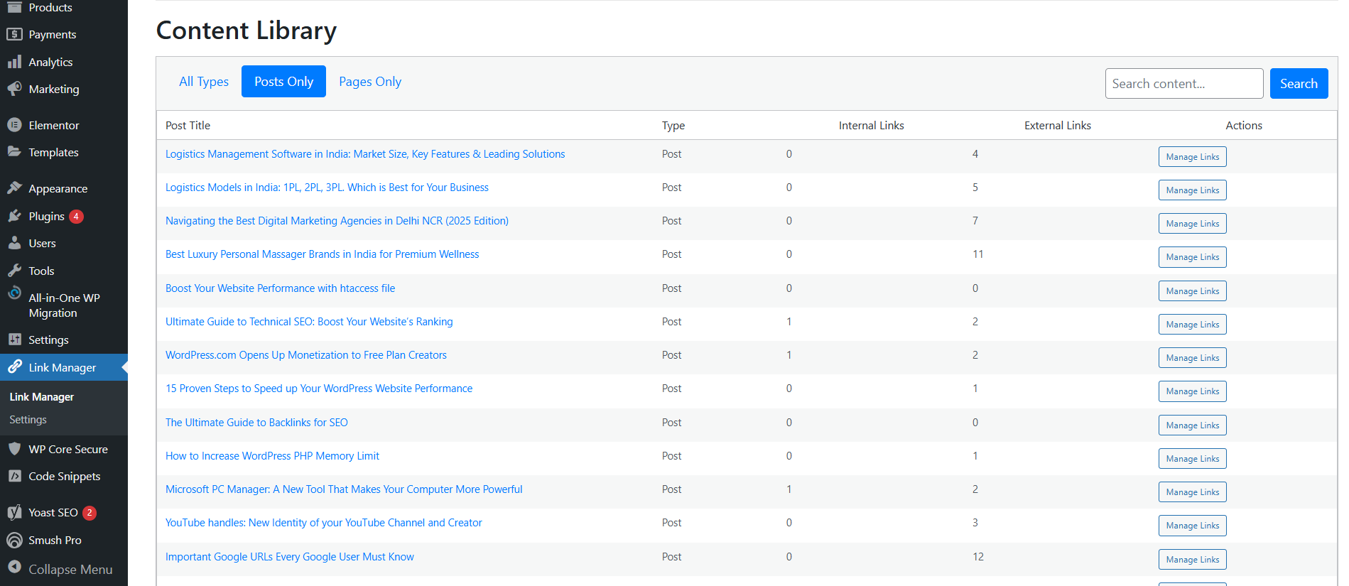Click the Appearance paintbrush icon
The width and height of the screenshot is (1349, 586).
[14, 188]
